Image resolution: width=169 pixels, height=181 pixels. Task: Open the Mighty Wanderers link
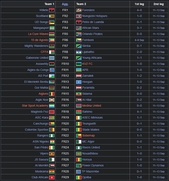37,46
